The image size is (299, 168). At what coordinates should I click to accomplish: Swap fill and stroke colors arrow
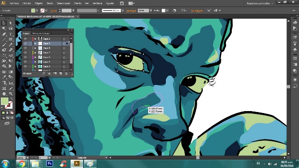pyautogui.click(x=12, y=98)
